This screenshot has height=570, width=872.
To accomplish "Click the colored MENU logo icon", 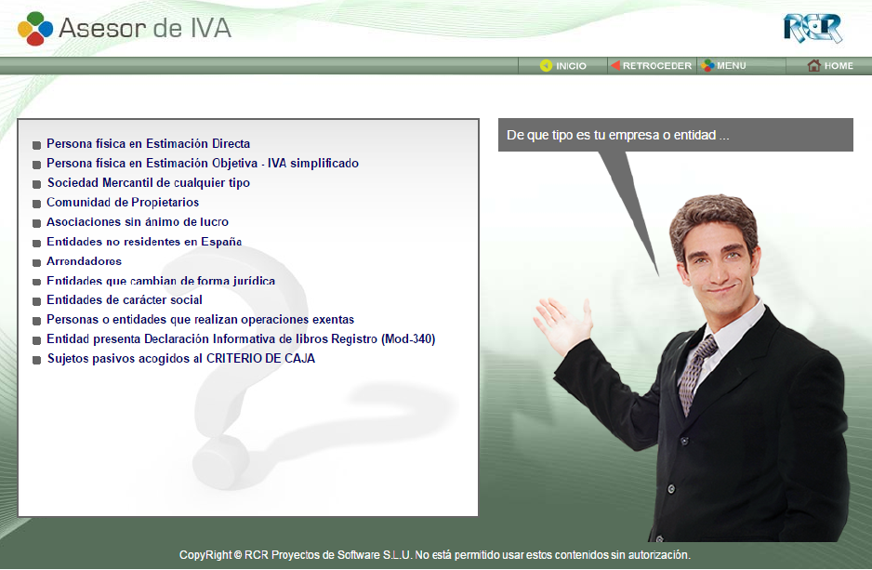I will 707,65.
